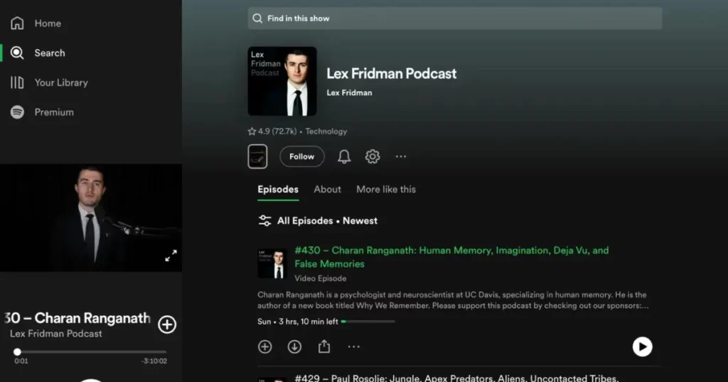This screenshot has height=382, width=728.
Task: Switch to the More like this tab
Action: pyautogui.click(x=386, y=189)
